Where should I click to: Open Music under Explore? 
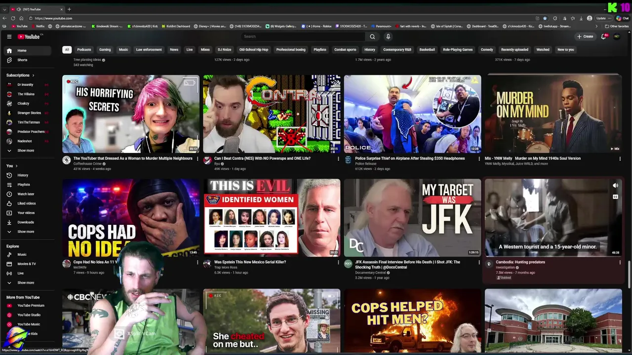29,254
